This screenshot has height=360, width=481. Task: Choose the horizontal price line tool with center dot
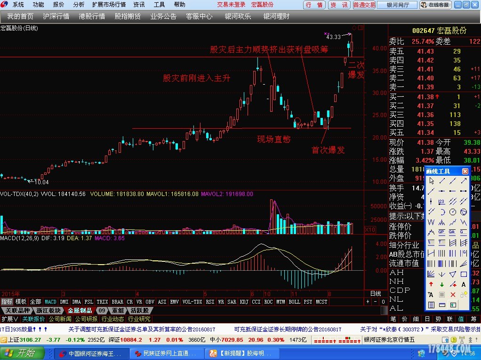click(x=442, y=191)
